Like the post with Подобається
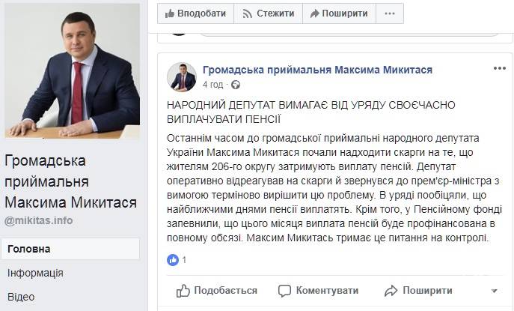This screenshot has height=311, width=514. click(x=217, y=291)
